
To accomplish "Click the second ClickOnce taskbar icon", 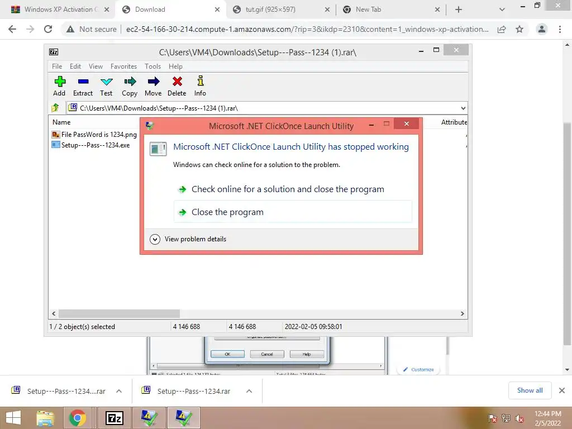I will coord(183,418).
